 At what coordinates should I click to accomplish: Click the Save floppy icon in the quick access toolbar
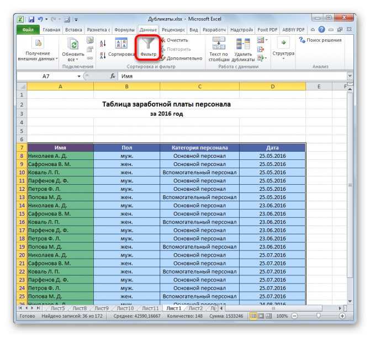pos(31,19)
